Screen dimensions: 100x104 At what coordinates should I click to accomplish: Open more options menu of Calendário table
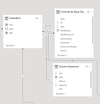click(40, 18)
